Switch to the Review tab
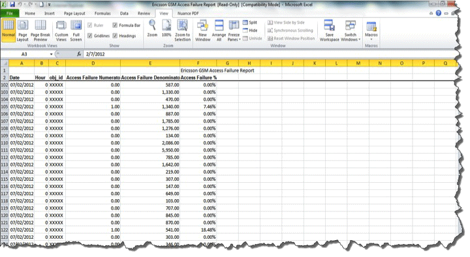The image size is (470, 257). [144, 13]
